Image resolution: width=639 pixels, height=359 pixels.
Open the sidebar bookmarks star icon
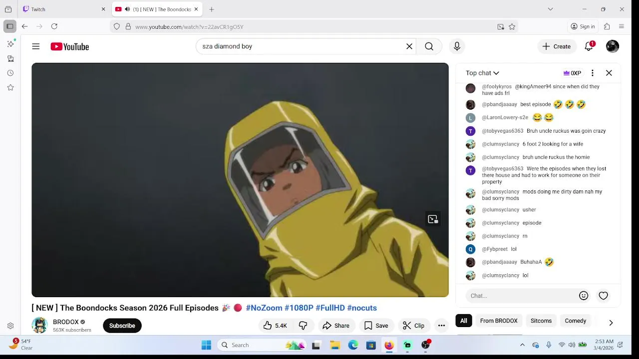(x=10, y=88)
